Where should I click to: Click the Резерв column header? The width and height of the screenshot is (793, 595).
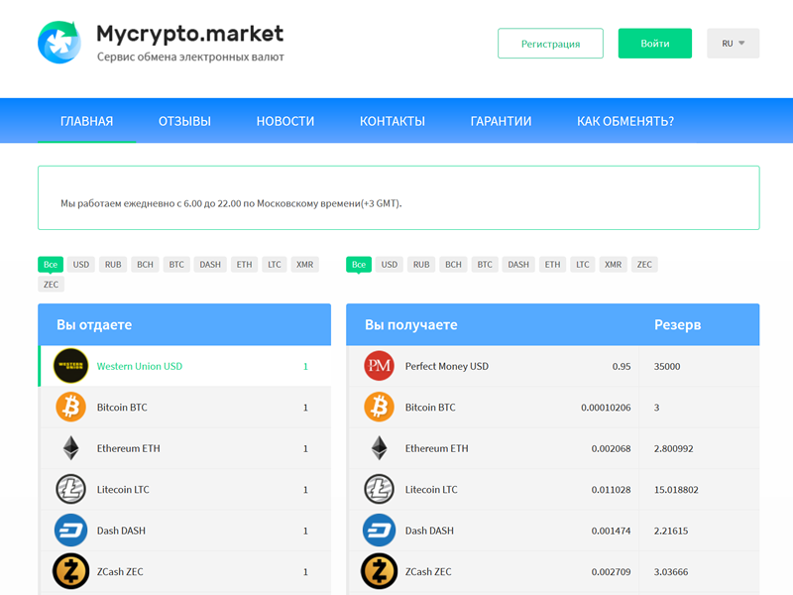[x=678, y=325]
